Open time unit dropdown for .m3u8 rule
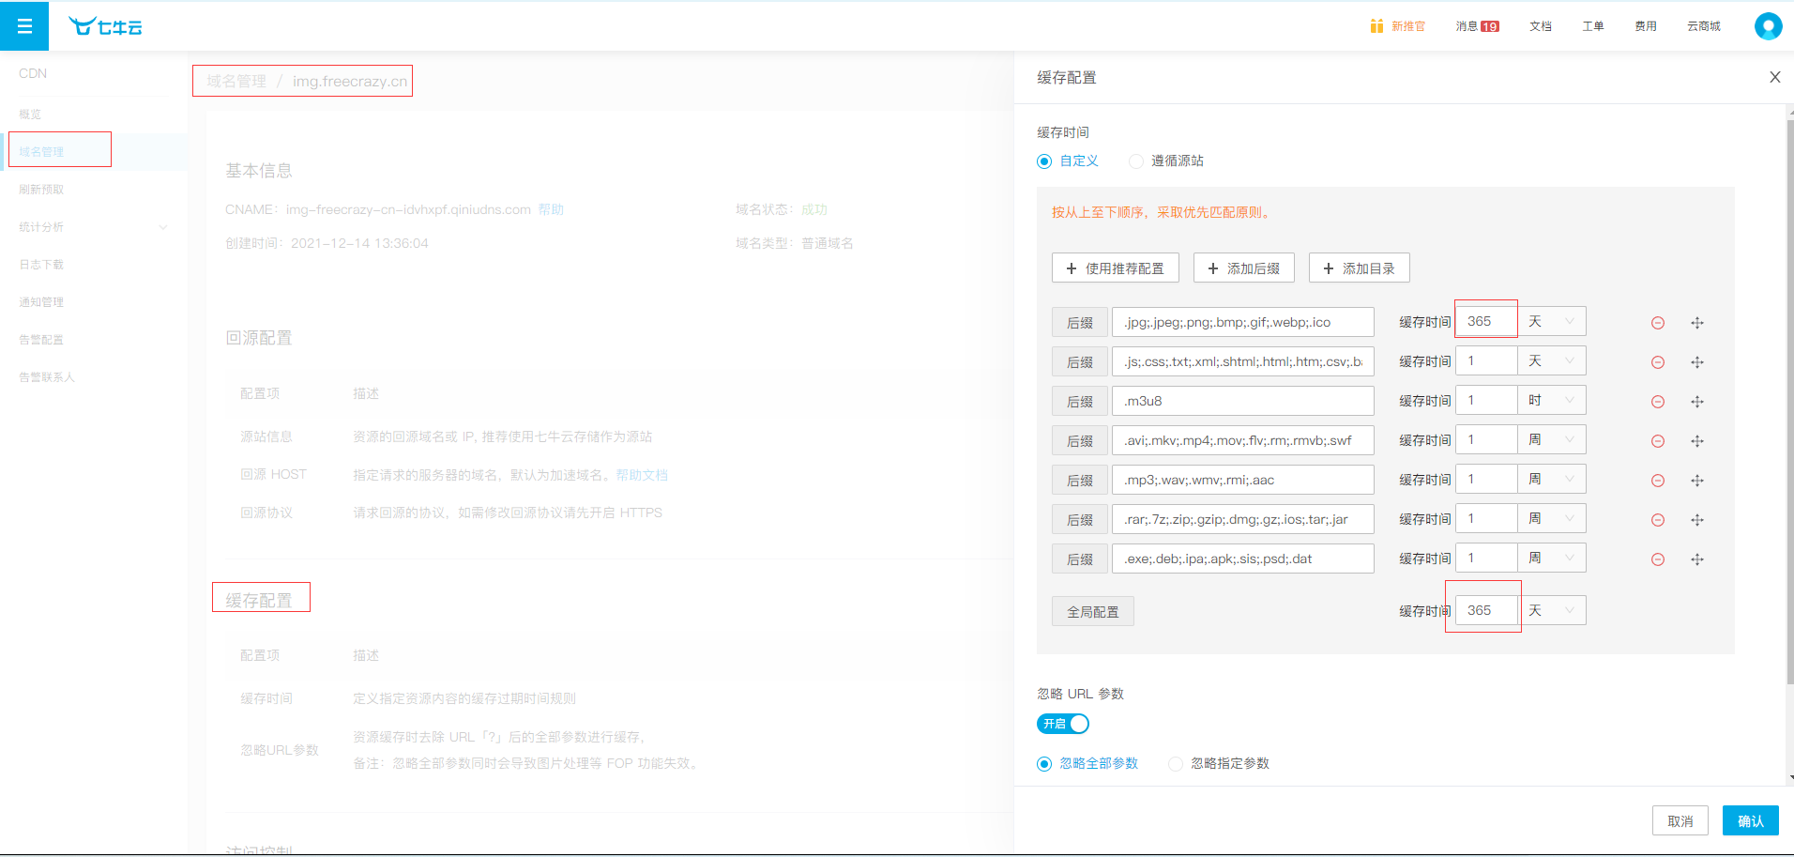This screenshot has height=857, width=1794. 1551,401
